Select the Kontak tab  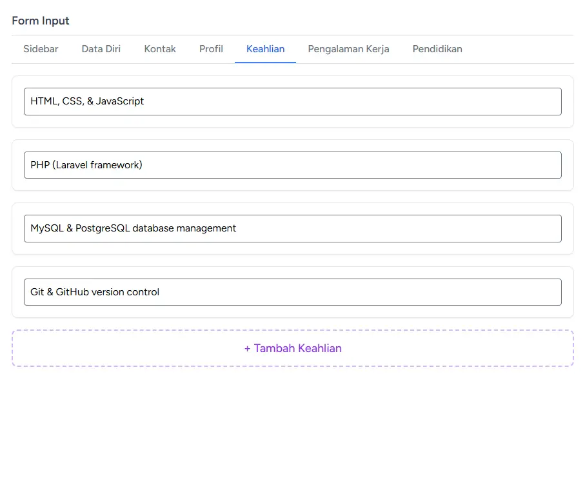160,49
